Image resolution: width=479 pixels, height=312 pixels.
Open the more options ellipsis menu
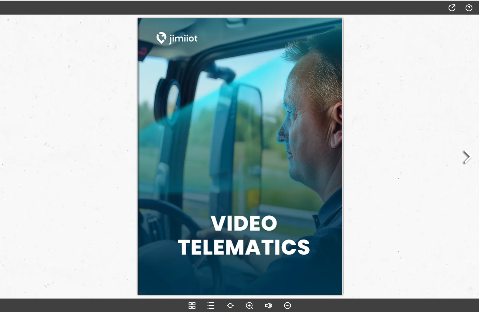287,305
